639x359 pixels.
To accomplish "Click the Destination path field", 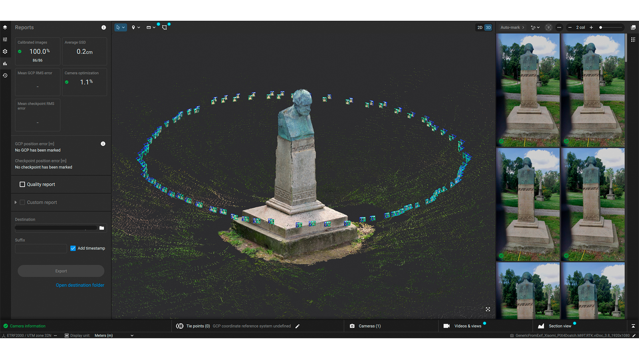I will (56, 228).
